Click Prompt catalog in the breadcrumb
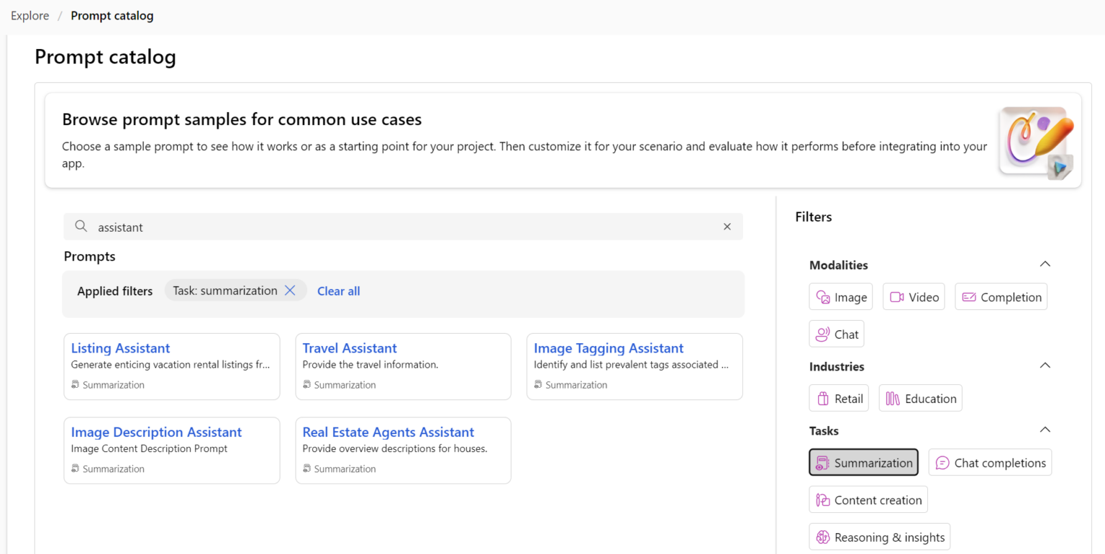The height and width of the screenshot is (554, 1105). [x=112, y=15]
